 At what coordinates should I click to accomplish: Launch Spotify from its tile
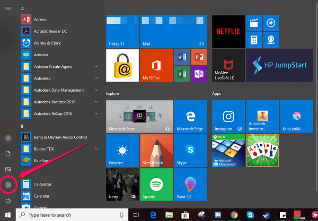tap(156, 184)
